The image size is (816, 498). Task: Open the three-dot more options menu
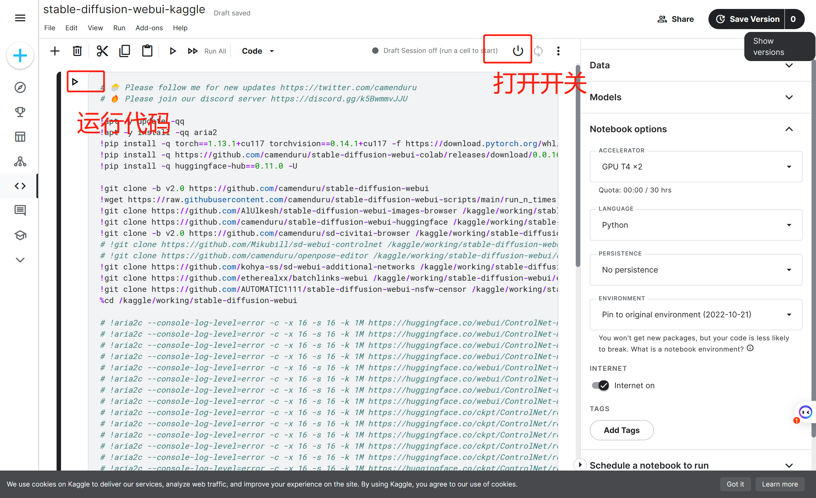point(558,51)
